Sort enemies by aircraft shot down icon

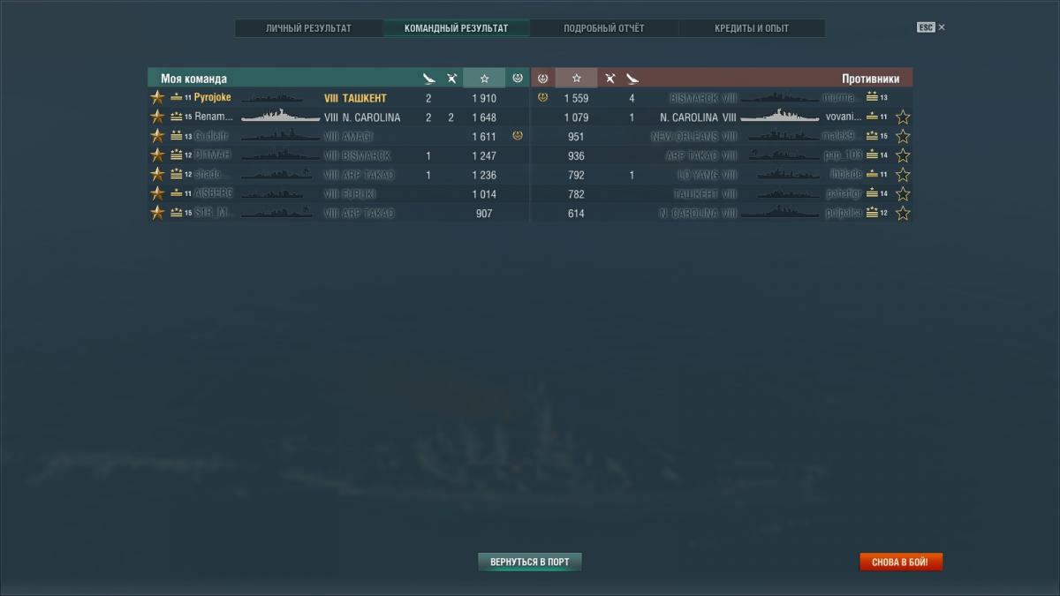609,79
